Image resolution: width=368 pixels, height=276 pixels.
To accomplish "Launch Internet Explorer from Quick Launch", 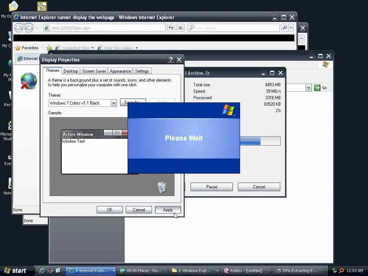I will click(x=42, y=271).
